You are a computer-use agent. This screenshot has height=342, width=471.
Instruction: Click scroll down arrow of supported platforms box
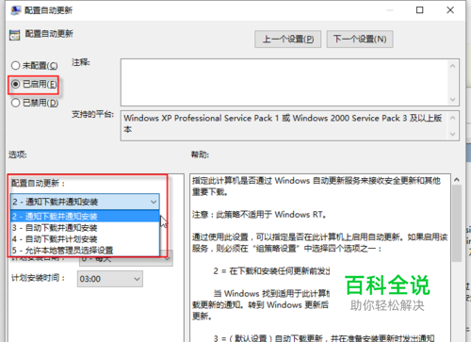pyautogui.click(x=452, y=134)
